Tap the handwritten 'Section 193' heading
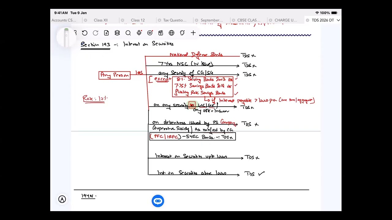This screenshot has width=392, height=220. coord(95,45)
